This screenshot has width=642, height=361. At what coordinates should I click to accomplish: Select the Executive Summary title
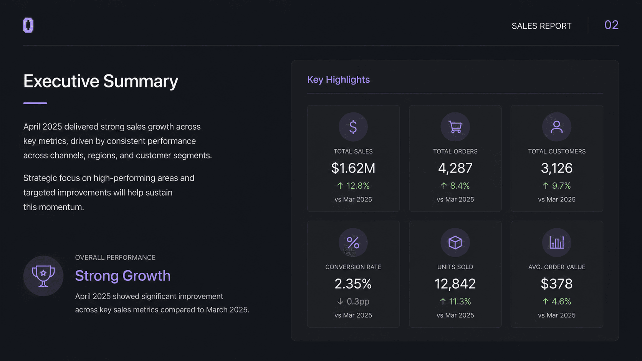pos(101,81)
